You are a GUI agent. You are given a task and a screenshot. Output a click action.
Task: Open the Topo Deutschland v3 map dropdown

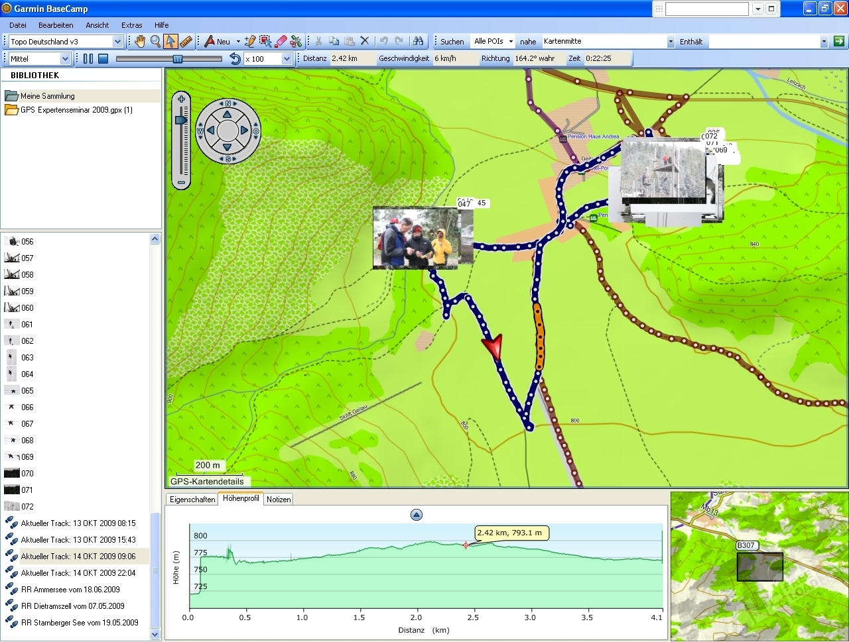(117, 41)
